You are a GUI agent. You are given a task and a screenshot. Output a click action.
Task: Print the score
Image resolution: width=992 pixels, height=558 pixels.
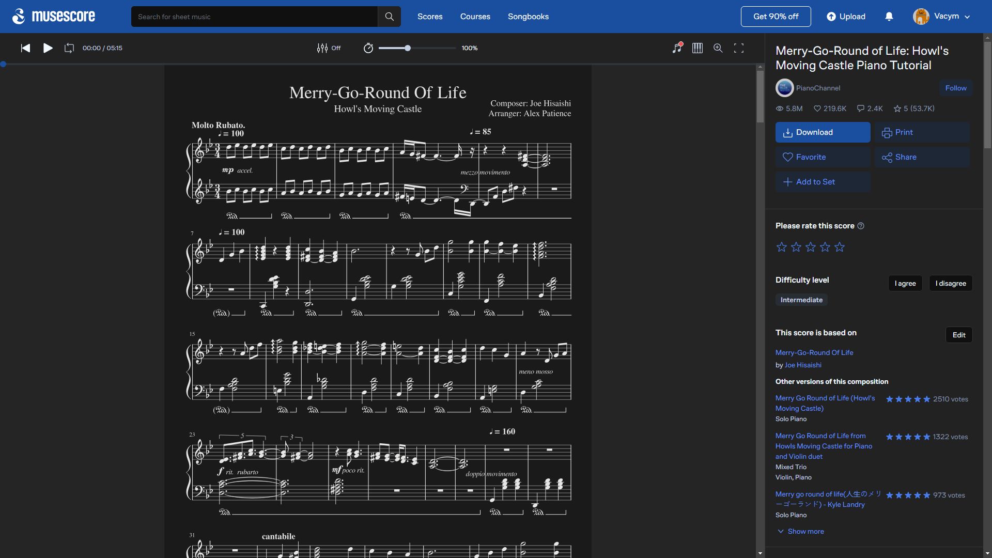point(922,132)
